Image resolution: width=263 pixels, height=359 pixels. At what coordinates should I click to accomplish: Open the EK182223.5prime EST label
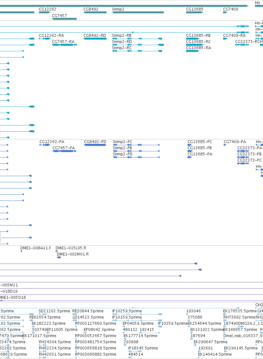(x=49, y=323)
